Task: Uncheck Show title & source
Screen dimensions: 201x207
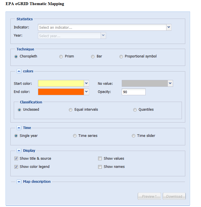Action: click(x=16, y=159)
